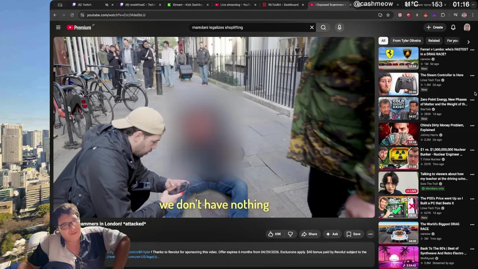Viewport: 478px width, 269px height.
Task: Open Johnny Harris channel name
Action: pyautogui.click(x=429, y=135)
